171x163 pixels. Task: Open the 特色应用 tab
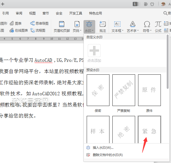click(96, 13)
